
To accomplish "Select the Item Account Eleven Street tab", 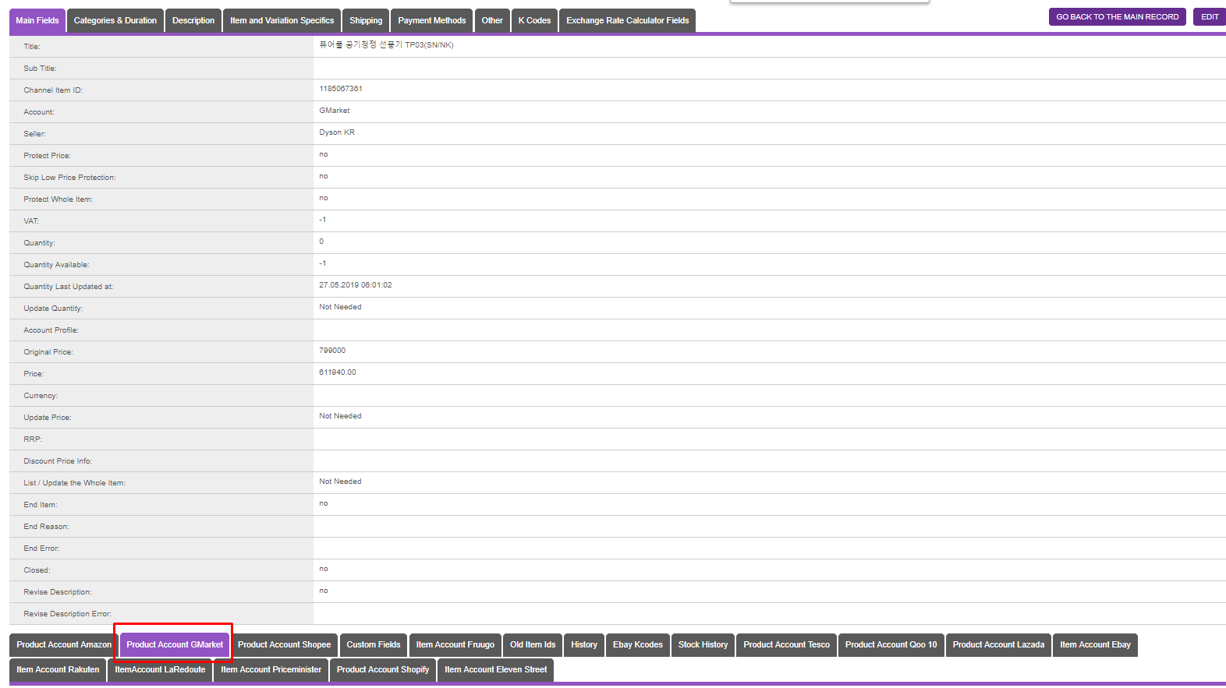I will coord(496,670).
